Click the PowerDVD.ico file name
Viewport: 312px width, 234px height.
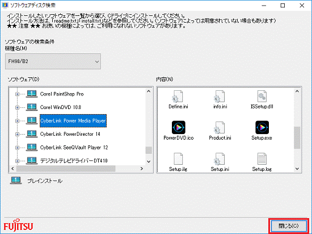click(179, 138)
